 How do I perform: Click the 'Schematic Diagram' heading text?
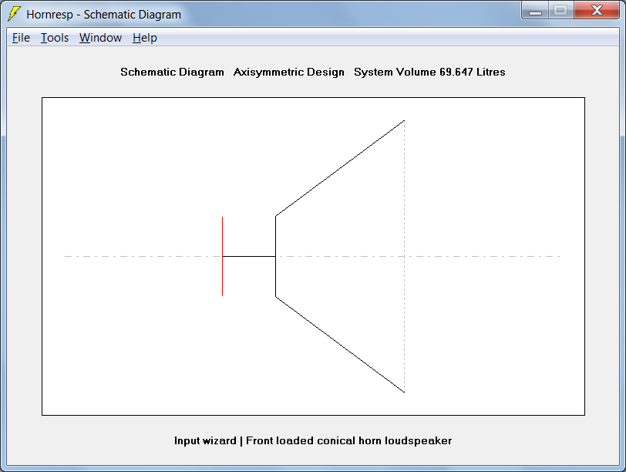click(x=172, y=72)
